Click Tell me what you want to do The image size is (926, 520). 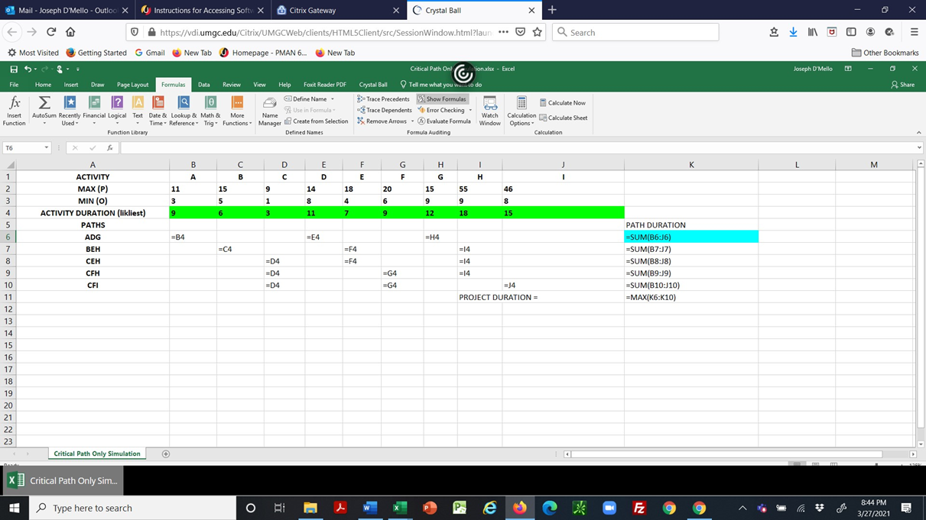coord(440,85)
